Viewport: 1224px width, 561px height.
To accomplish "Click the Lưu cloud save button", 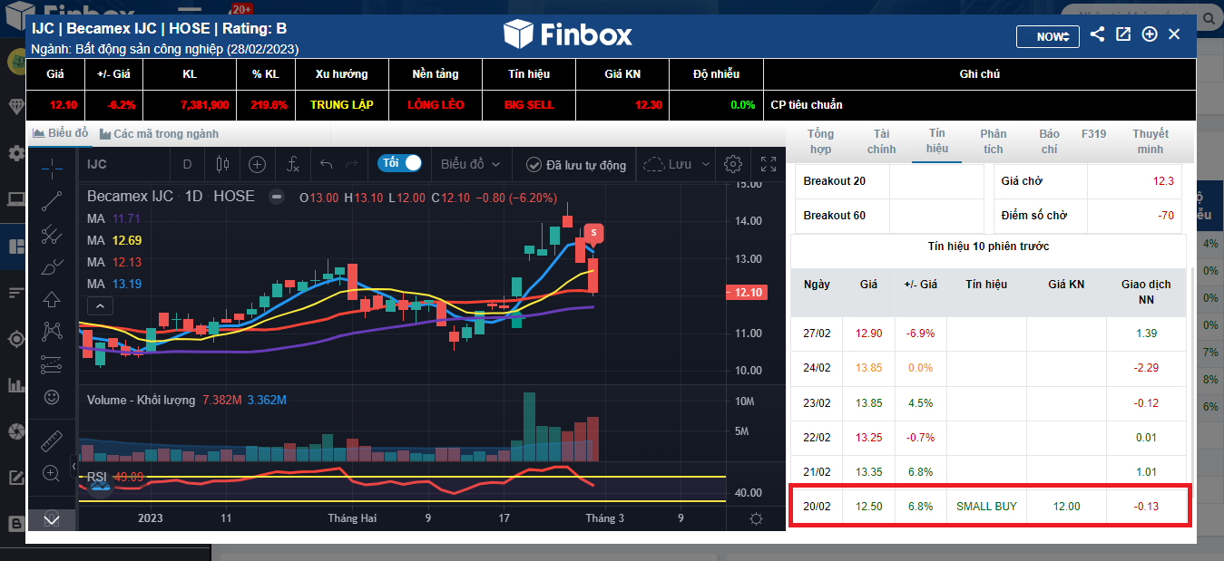I will pyautogui.click(x=668, y=164).
